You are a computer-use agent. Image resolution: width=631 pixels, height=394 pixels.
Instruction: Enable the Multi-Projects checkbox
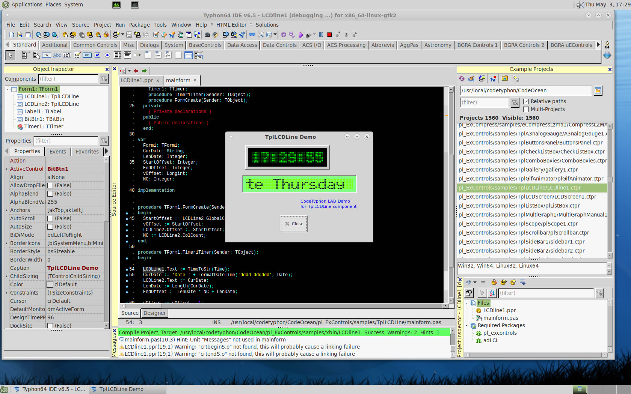click(x=526, y=109)
